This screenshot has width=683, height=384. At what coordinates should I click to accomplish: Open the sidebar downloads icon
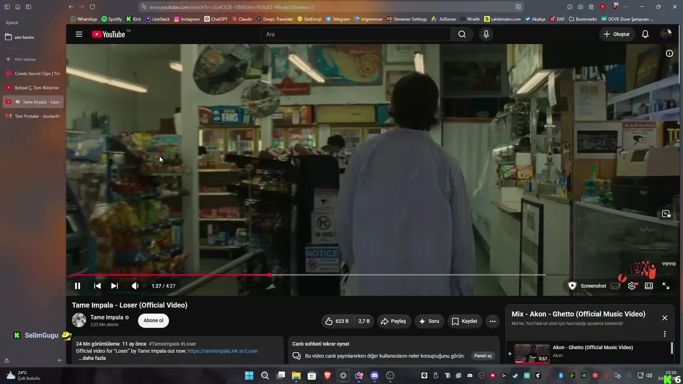[7, 360]
